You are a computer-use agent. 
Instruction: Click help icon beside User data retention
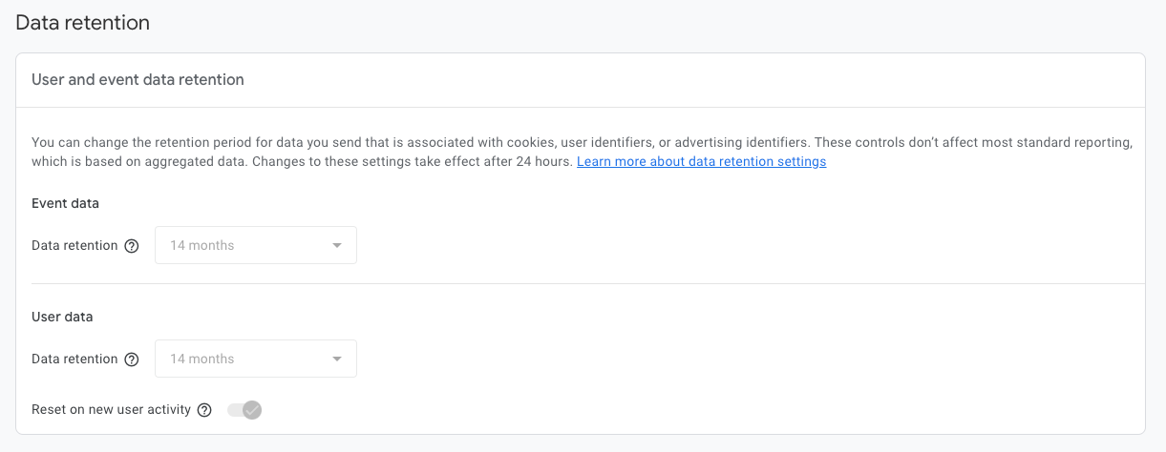[132, 360]
